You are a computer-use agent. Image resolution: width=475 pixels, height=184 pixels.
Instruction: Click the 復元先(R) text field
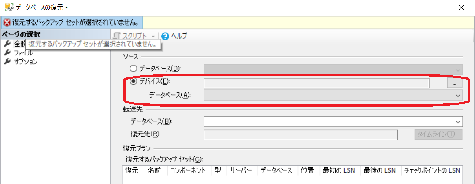(301, 135)
